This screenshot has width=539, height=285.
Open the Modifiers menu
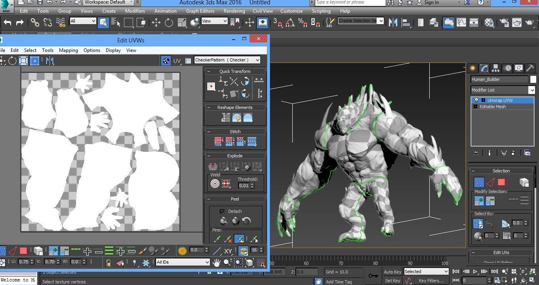point(135,11)
